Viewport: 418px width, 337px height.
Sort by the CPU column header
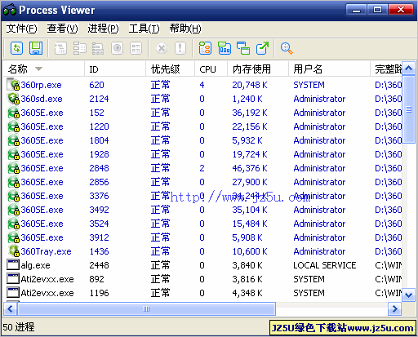pos(211,69)
